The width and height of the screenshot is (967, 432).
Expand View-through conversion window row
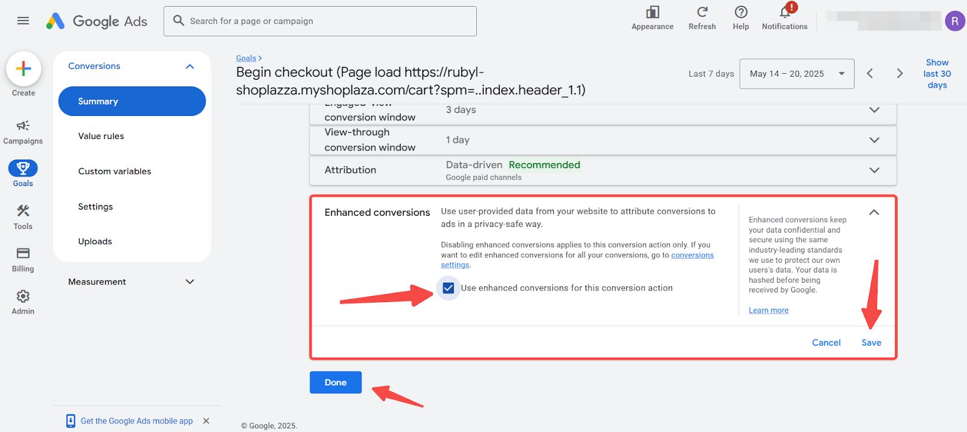pyautogui.click(x=874, y=140)
